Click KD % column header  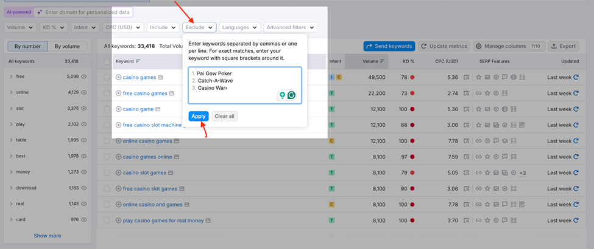click(408, 61)
